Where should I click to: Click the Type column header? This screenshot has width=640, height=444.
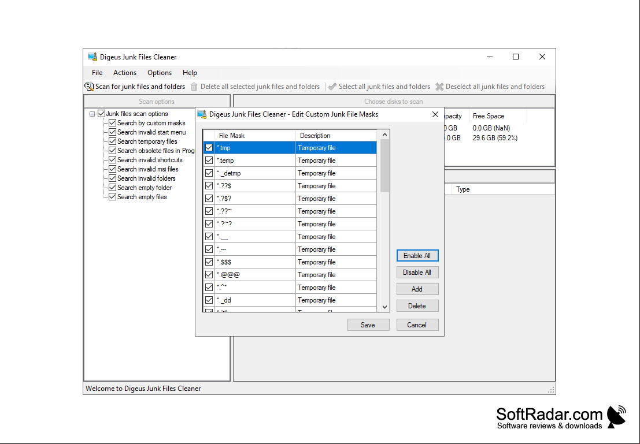[x=503, y=189]
